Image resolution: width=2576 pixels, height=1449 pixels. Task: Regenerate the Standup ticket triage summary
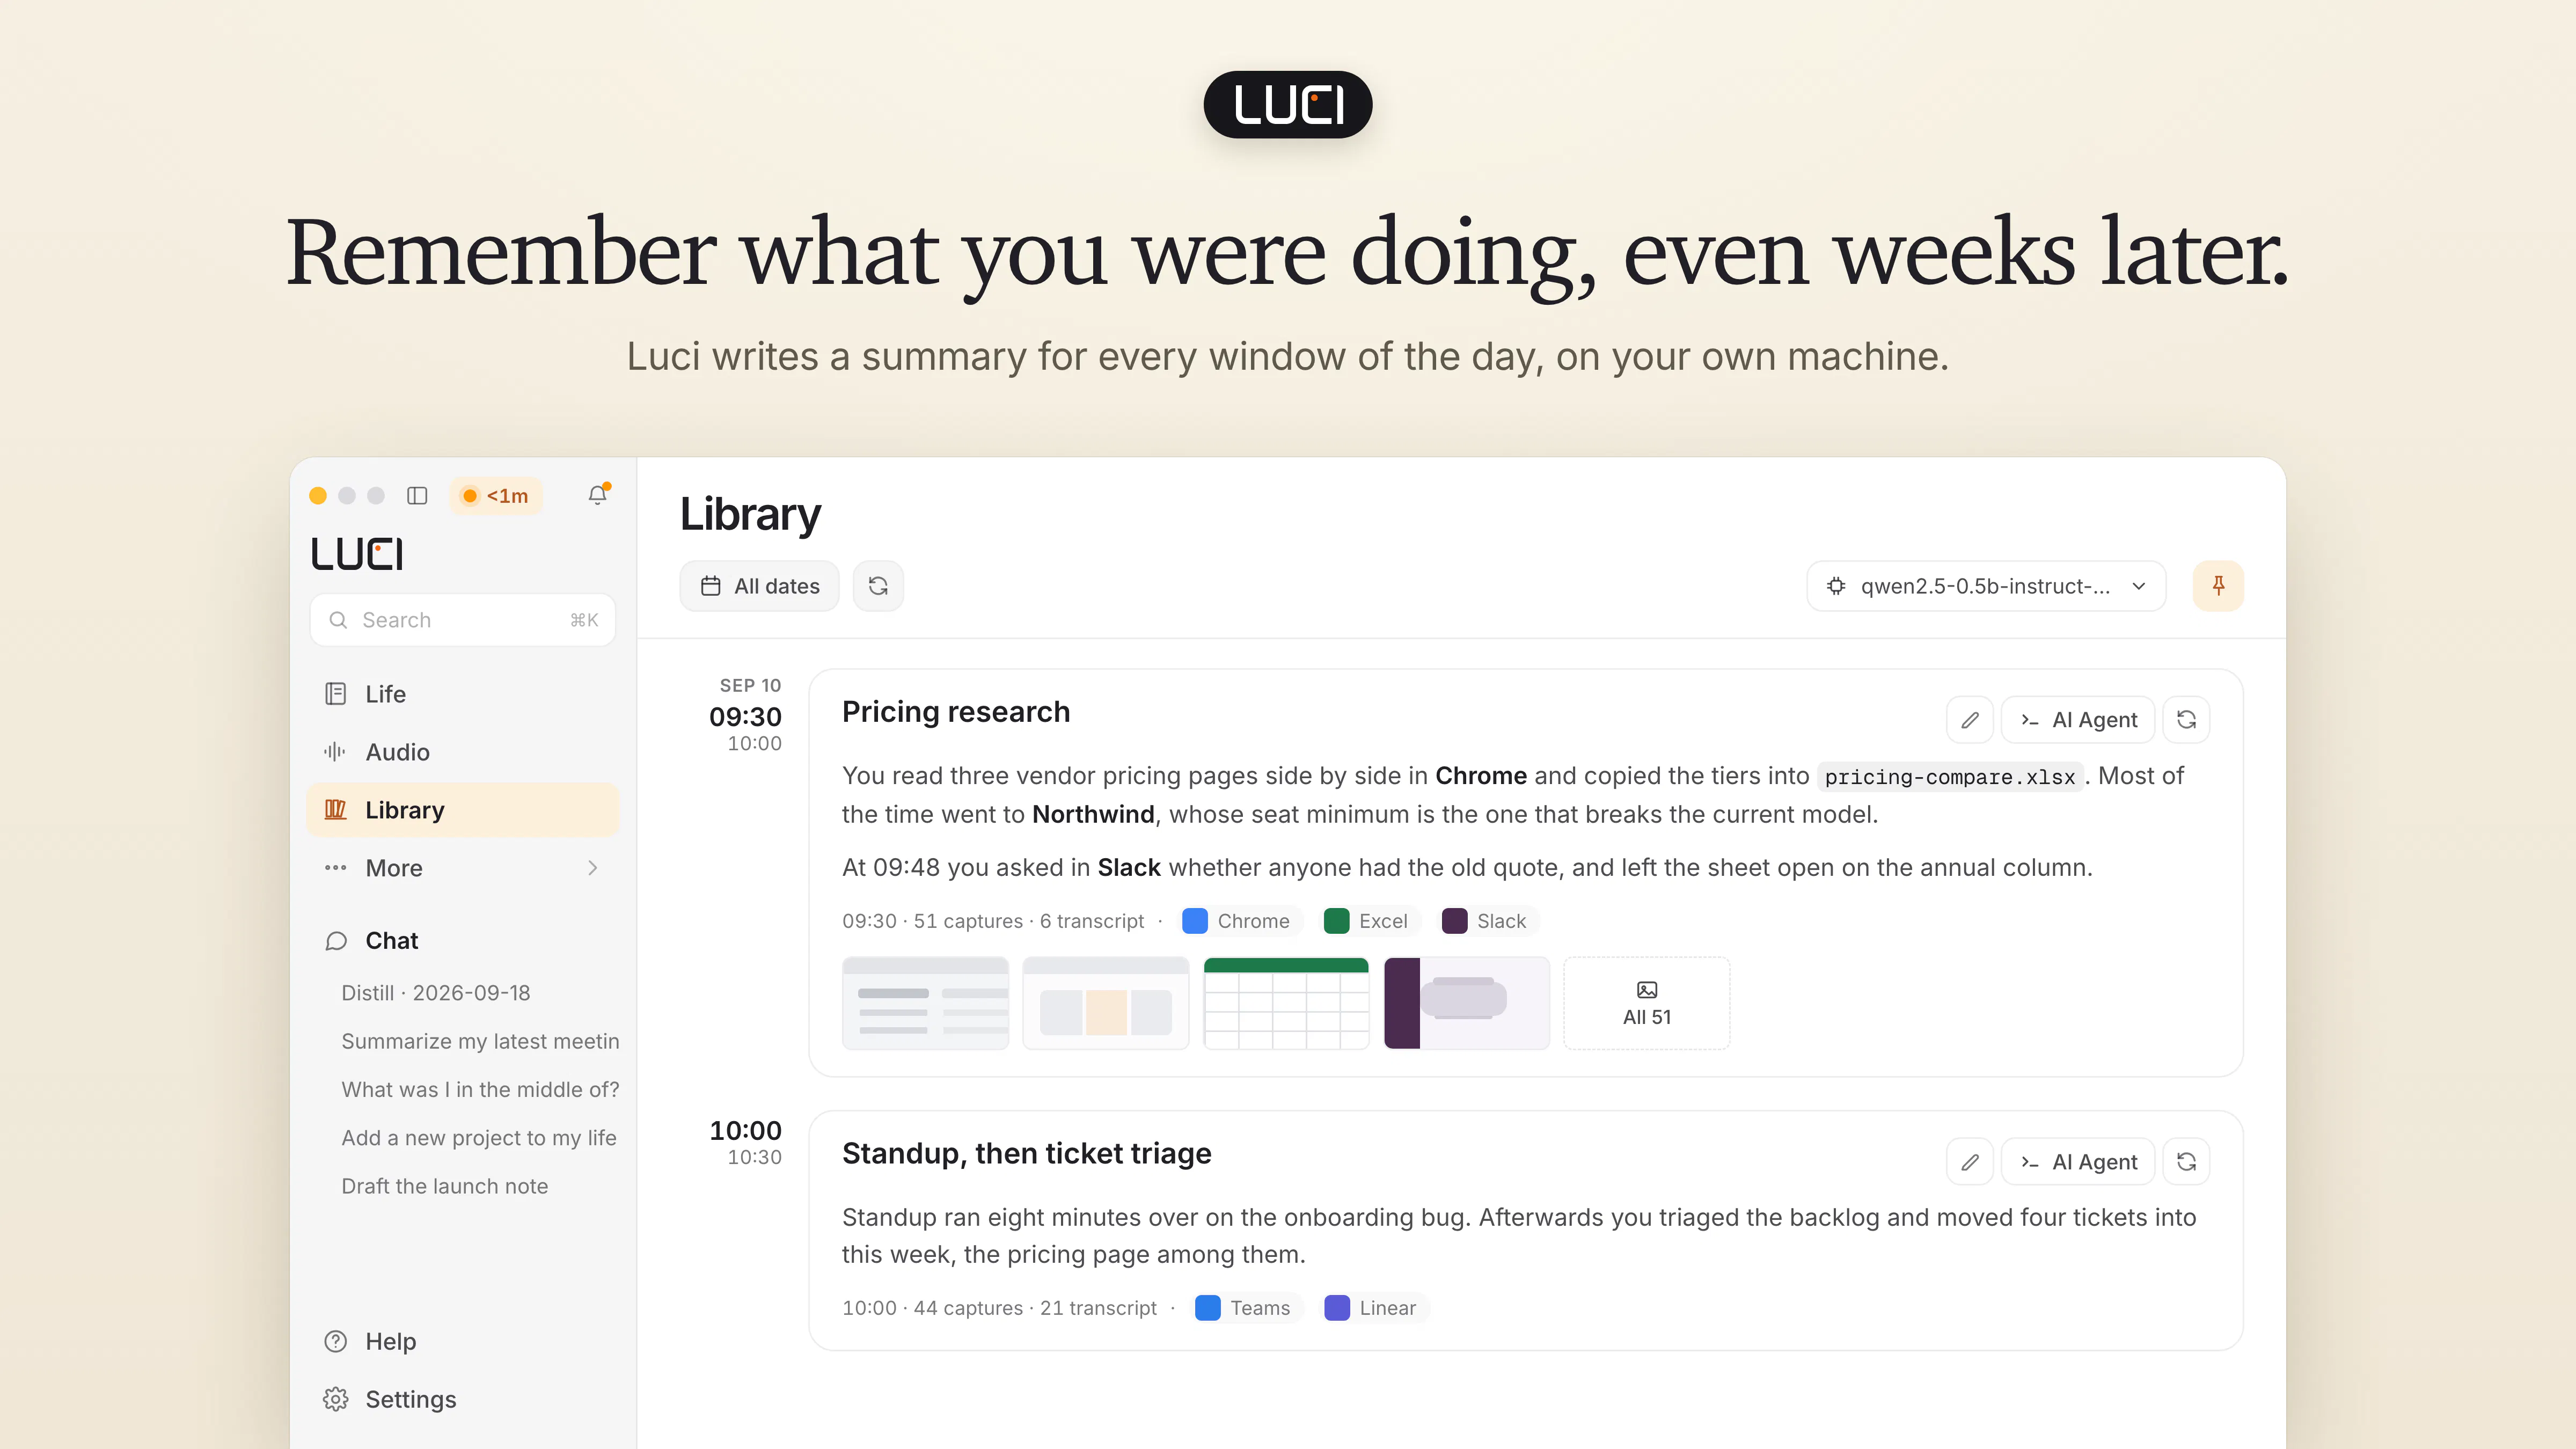[2186, 1162]
